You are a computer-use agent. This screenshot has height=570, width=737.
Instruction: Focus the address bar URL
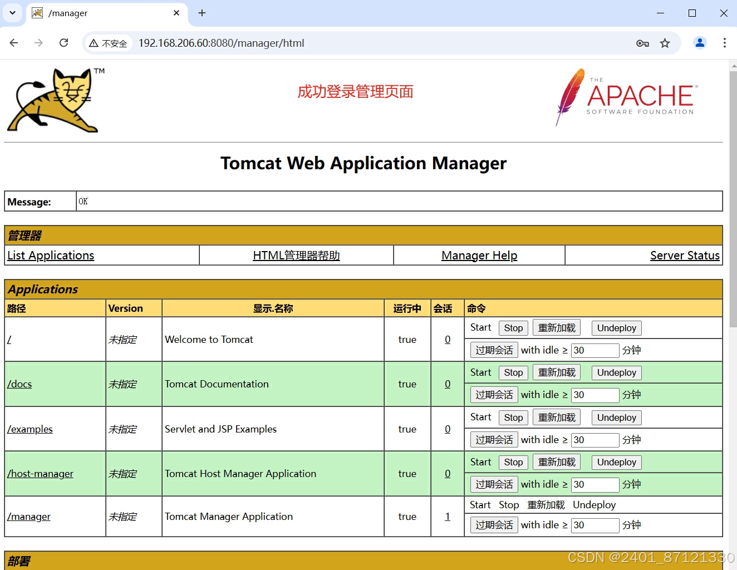(x=221, y=43)
